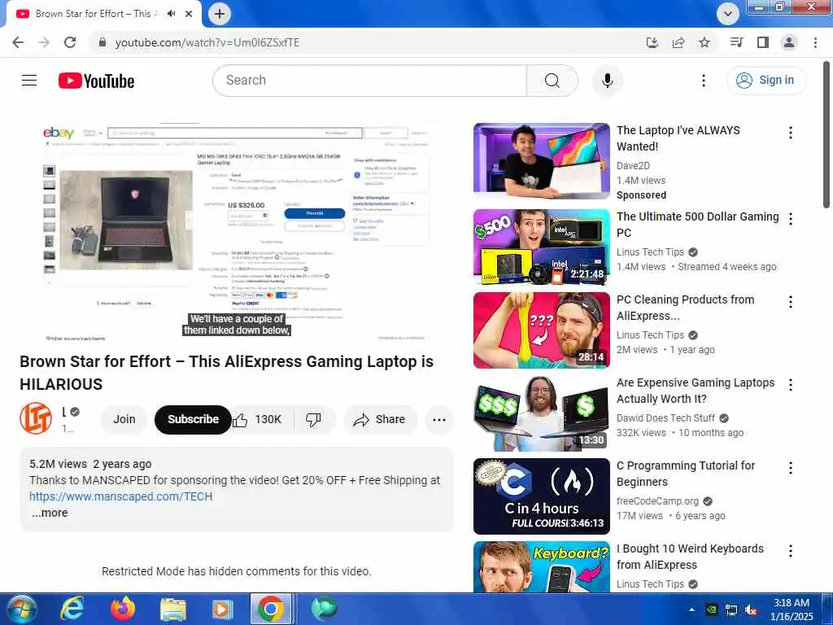Open more actions ellipsis beside Share
This screenshot has width=833, height=625.
click(439, 419)
